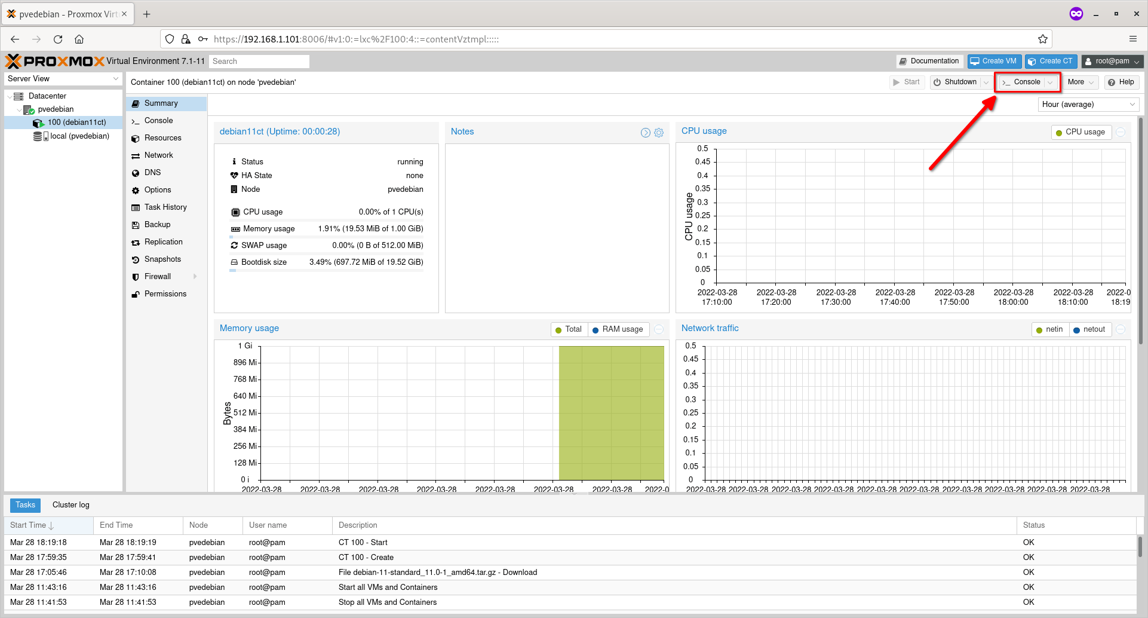The image size is (1148, 618).
Task: Collapse the Datacenter tree node
Action: (x=9, y=96)
